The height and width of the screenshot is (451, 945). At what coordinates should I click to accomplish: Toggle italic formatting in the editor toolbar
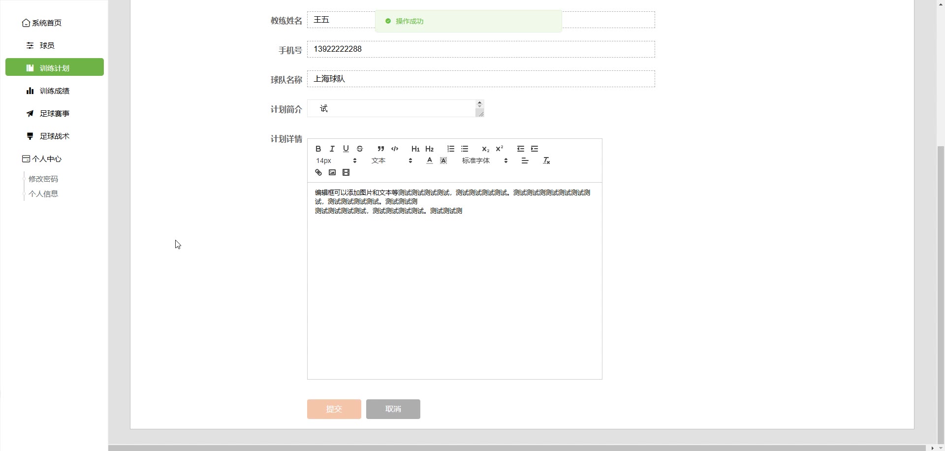click(332, 149)
